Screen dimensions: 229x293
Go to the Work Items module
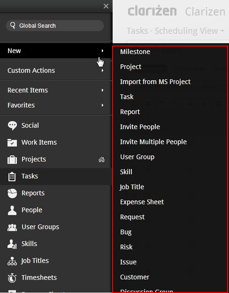pos(39,142)
